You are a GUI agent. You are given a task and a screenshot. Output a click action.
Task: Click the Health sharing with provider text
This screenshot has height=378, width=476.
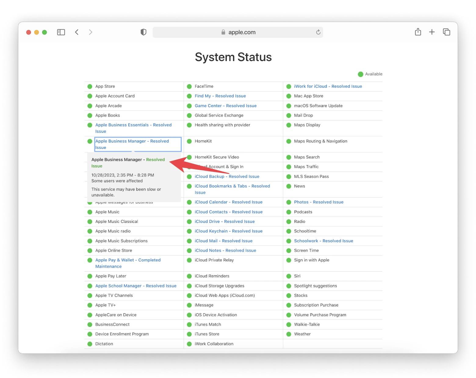pyautogui.click(x=222, y=125)
